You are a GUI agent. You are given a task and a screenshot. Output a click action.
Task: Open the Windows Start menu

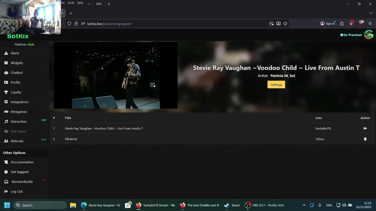pos(7,205)
